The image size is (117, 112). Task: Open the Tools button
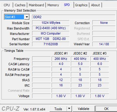pyautogui.click(x=58, y=109)
